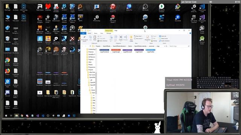Click File Explorer on the taskbar

click(17, 115)
